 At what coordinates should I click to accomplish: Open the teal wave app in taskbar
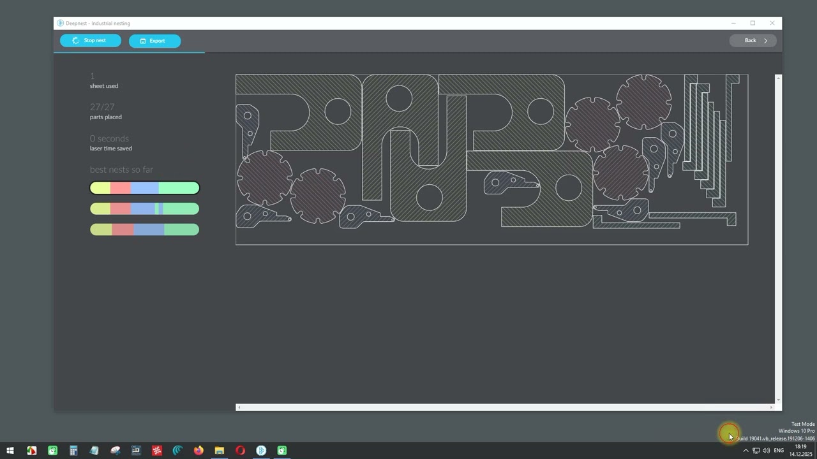pos(177,451)
